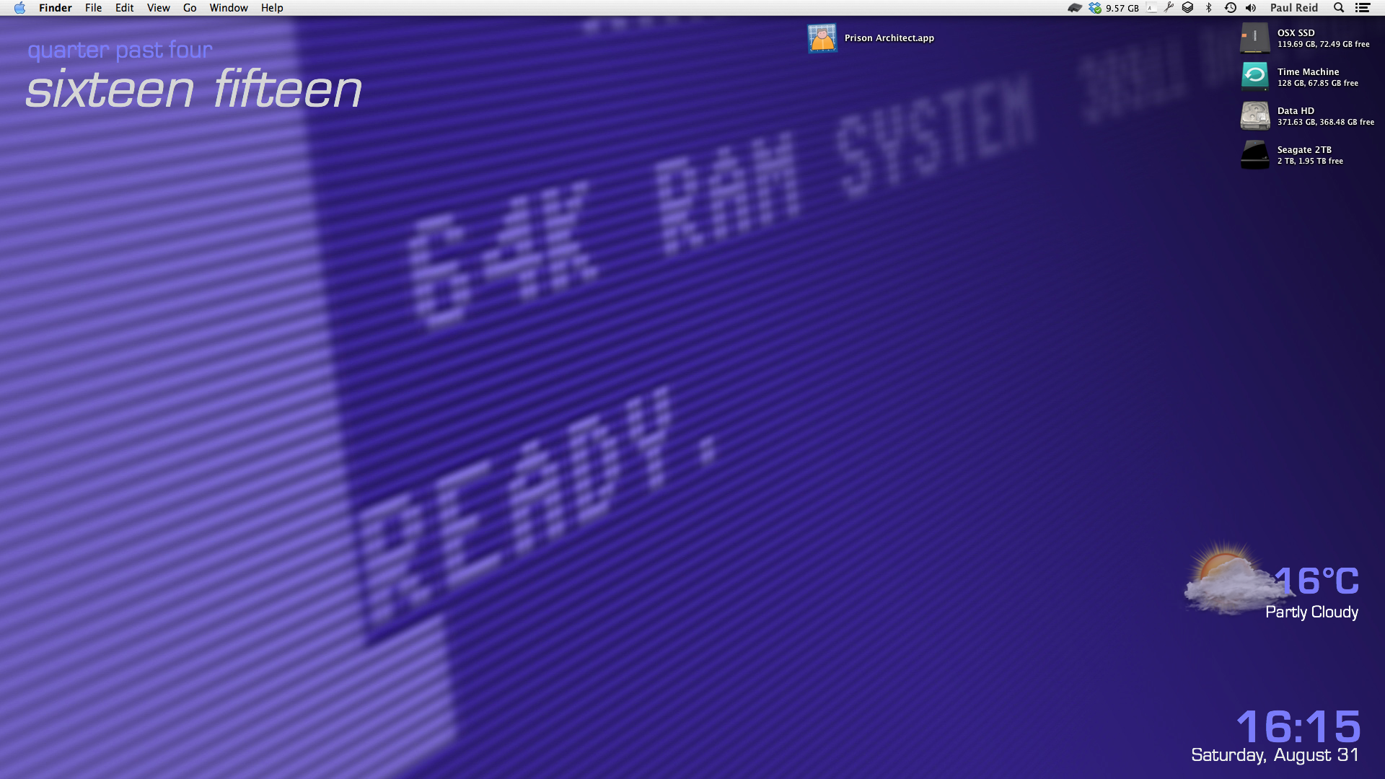The height and width of the screenshot is (779, 1385).
Task: Click the 16:15 digital clock widget
Action: 1299,726
